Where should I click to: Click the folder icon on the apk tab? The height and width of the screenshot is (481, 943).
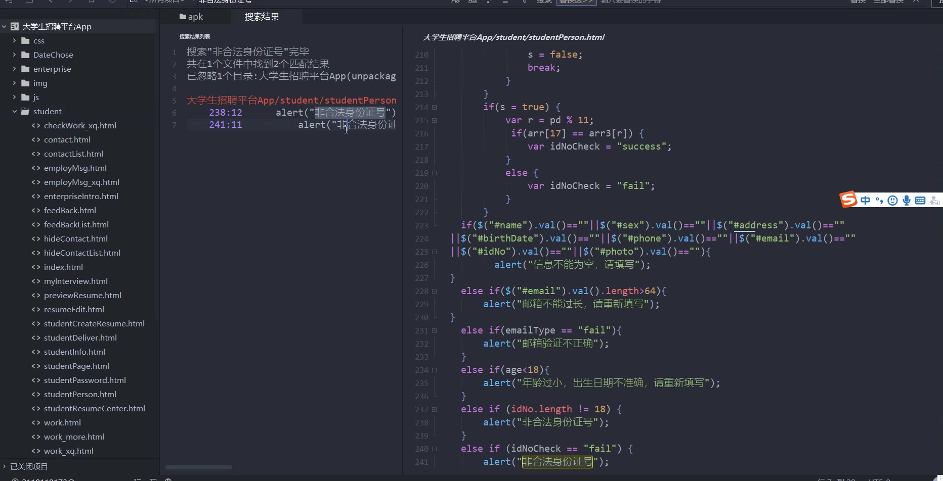coord(183,17)
